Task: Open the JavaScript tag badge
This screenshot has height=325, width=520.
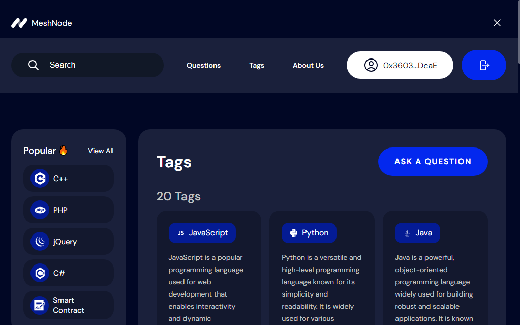Action: (202, 233)
